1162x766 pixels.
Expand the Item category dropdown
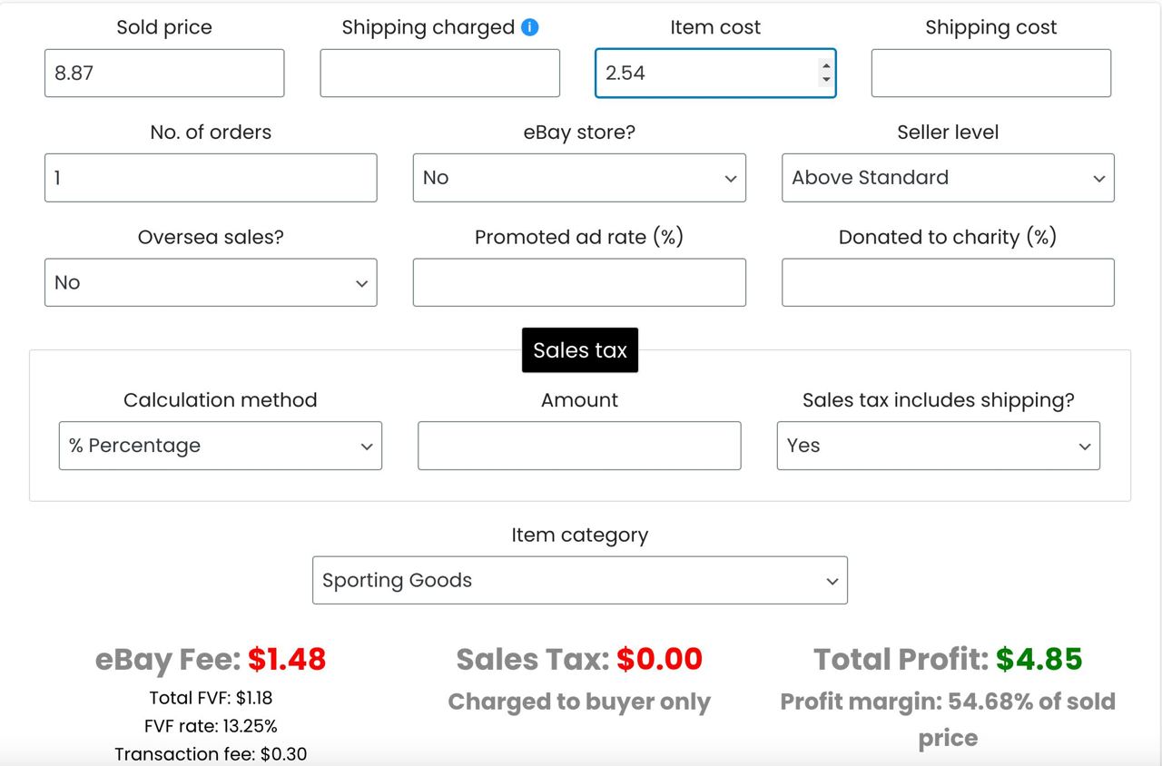click(580, 580)
